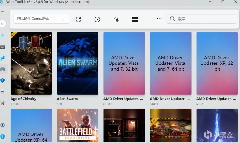
Task: Select the blue lightning game cover
Action: pos(217,126)
